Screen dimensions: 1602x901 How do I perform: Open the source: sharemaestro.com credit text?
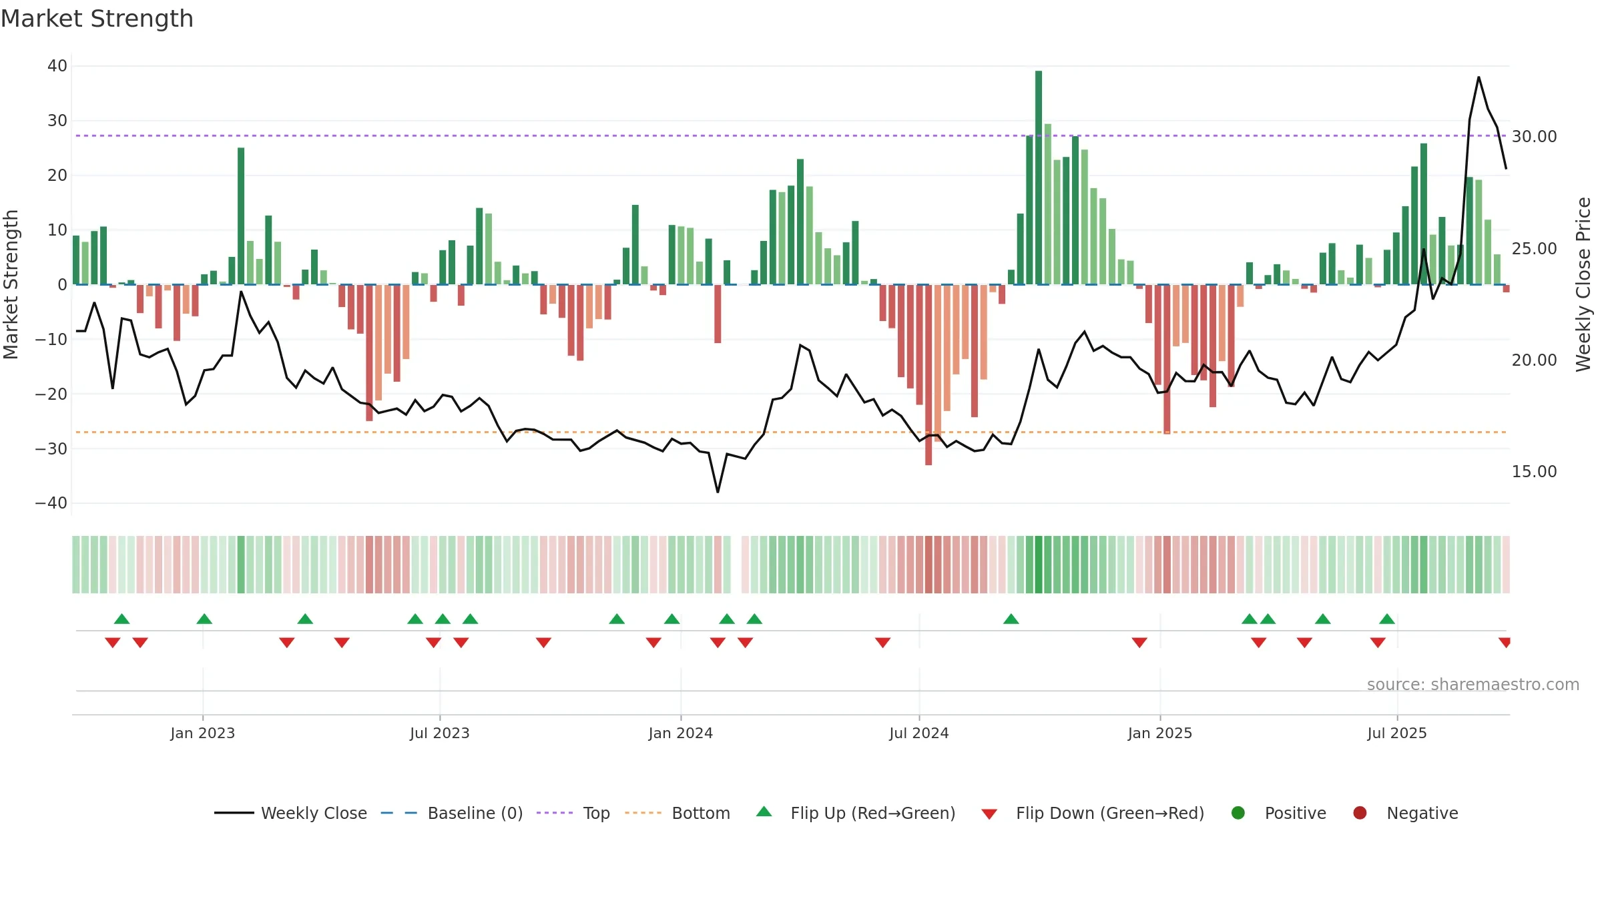coord(1473,685)
